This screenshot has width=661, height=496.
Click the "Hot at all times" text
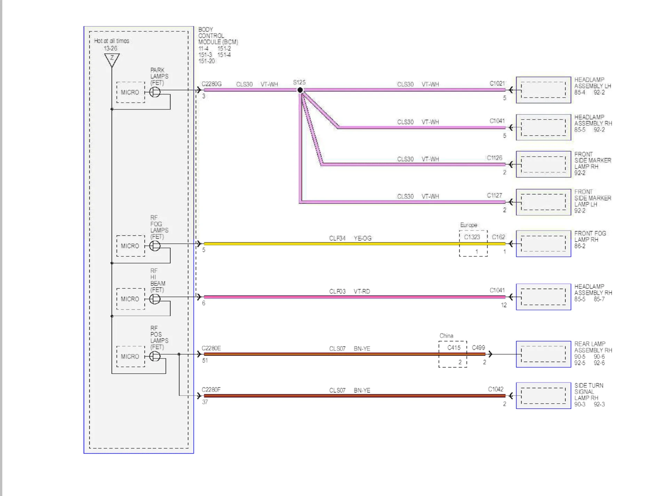(x=112, y=41)
